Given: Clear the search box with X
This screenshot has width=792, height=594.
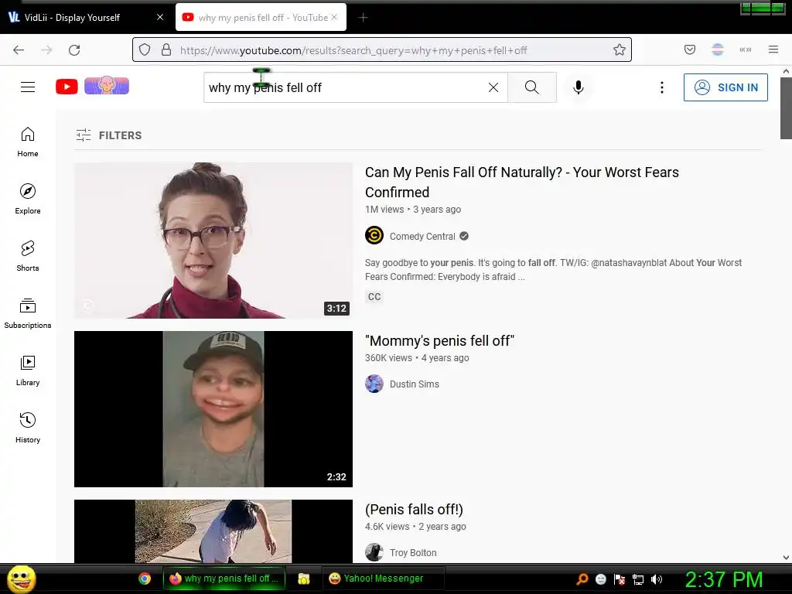Looking at the screenshot, I should click(493, 87).
